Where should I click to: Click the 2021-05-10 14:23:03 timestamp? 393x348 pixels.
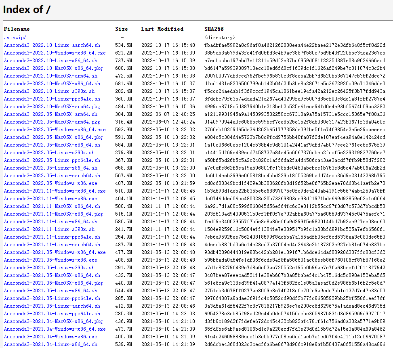[168, 314]
